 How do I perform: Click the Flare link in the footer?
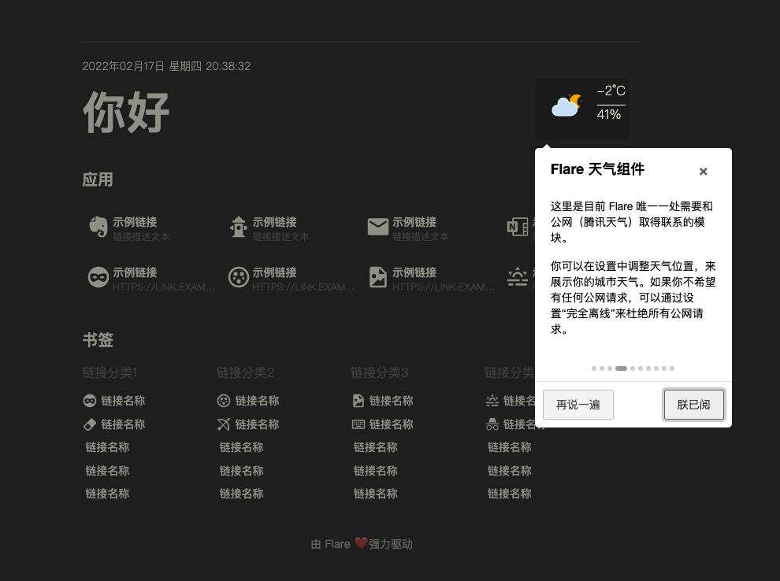pyautogui.click(x=337, y=544)
